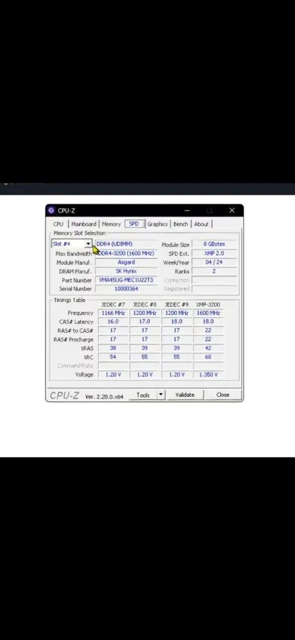The image size is (295, 640).
Task: Select the SPD tab
Action: [x=134, y=223]
